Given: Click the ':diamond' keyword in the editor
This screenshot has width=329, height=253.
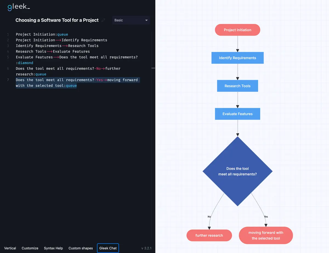Looking at the screenshot, I should [24, 63].
